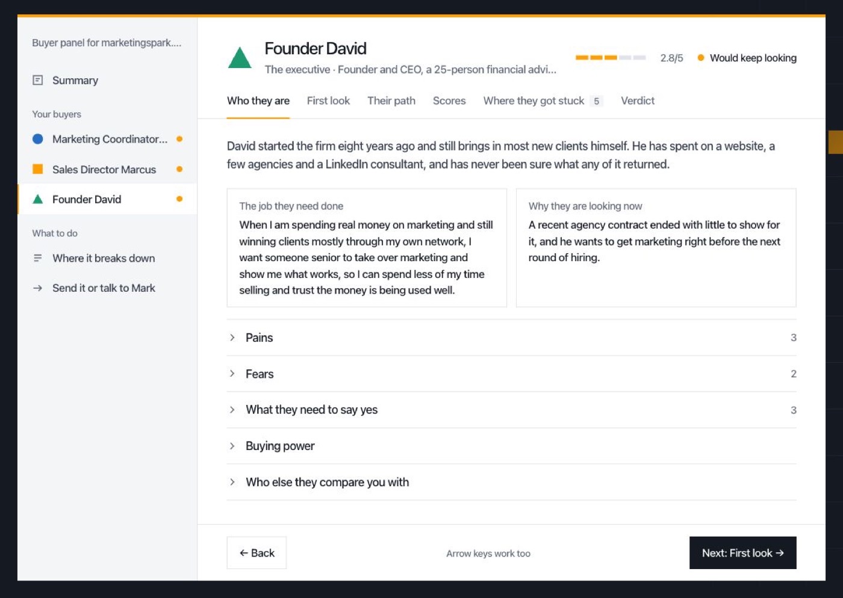Expand the Fears section chevron
Screen dimensions: 843x598
(x=232, y=374)
